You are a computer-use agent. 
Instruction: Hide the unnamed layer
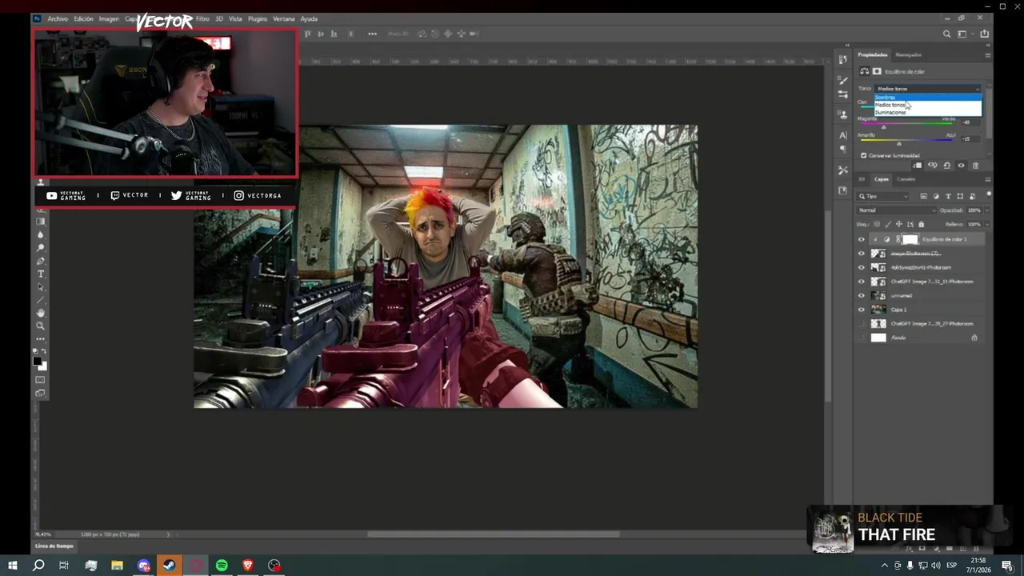coord(862,295)
